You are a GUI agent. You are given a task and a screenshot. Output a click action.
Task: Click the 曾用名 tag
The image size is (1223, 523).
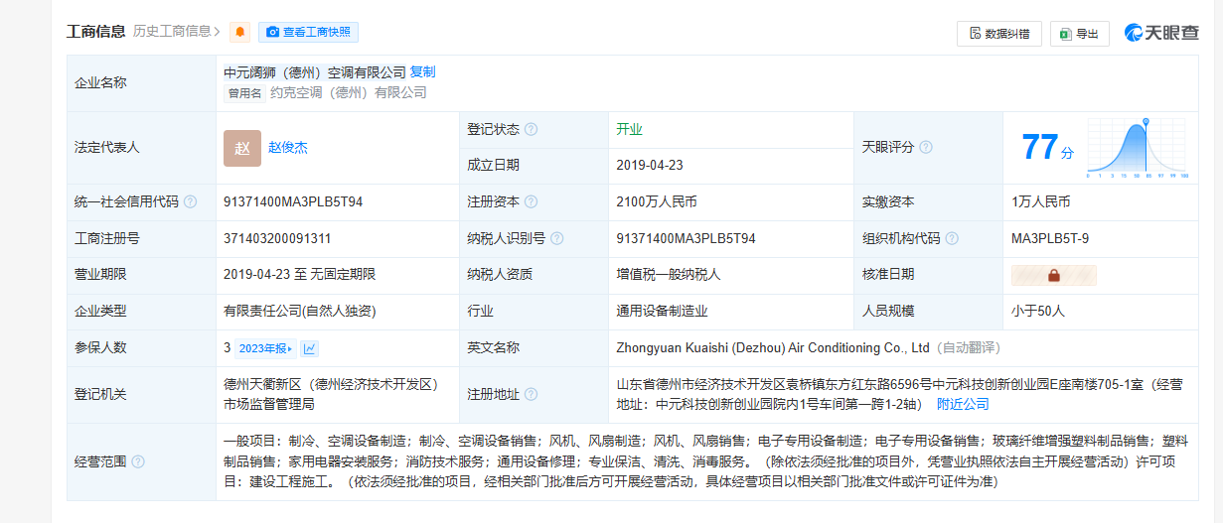(244, 93)
